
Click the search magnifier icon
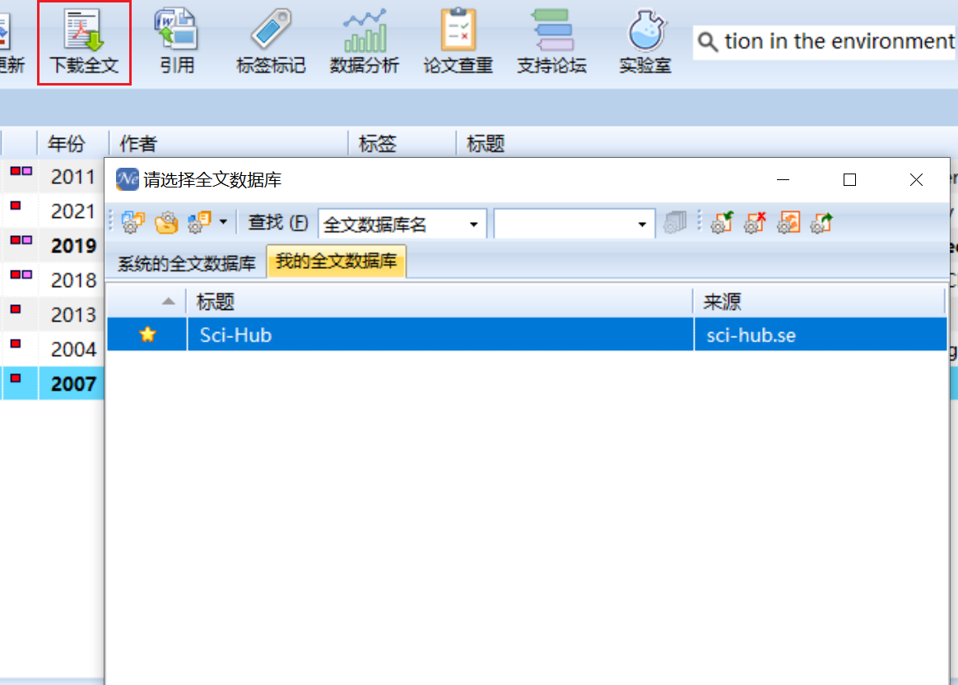tap(708, 42)
